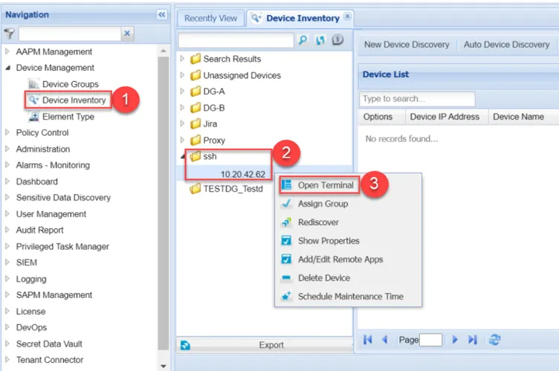The image size is (559, 371).
Task: Select Show Properties in the context menu
Action: pyautogui.click(x=329, y=241)
